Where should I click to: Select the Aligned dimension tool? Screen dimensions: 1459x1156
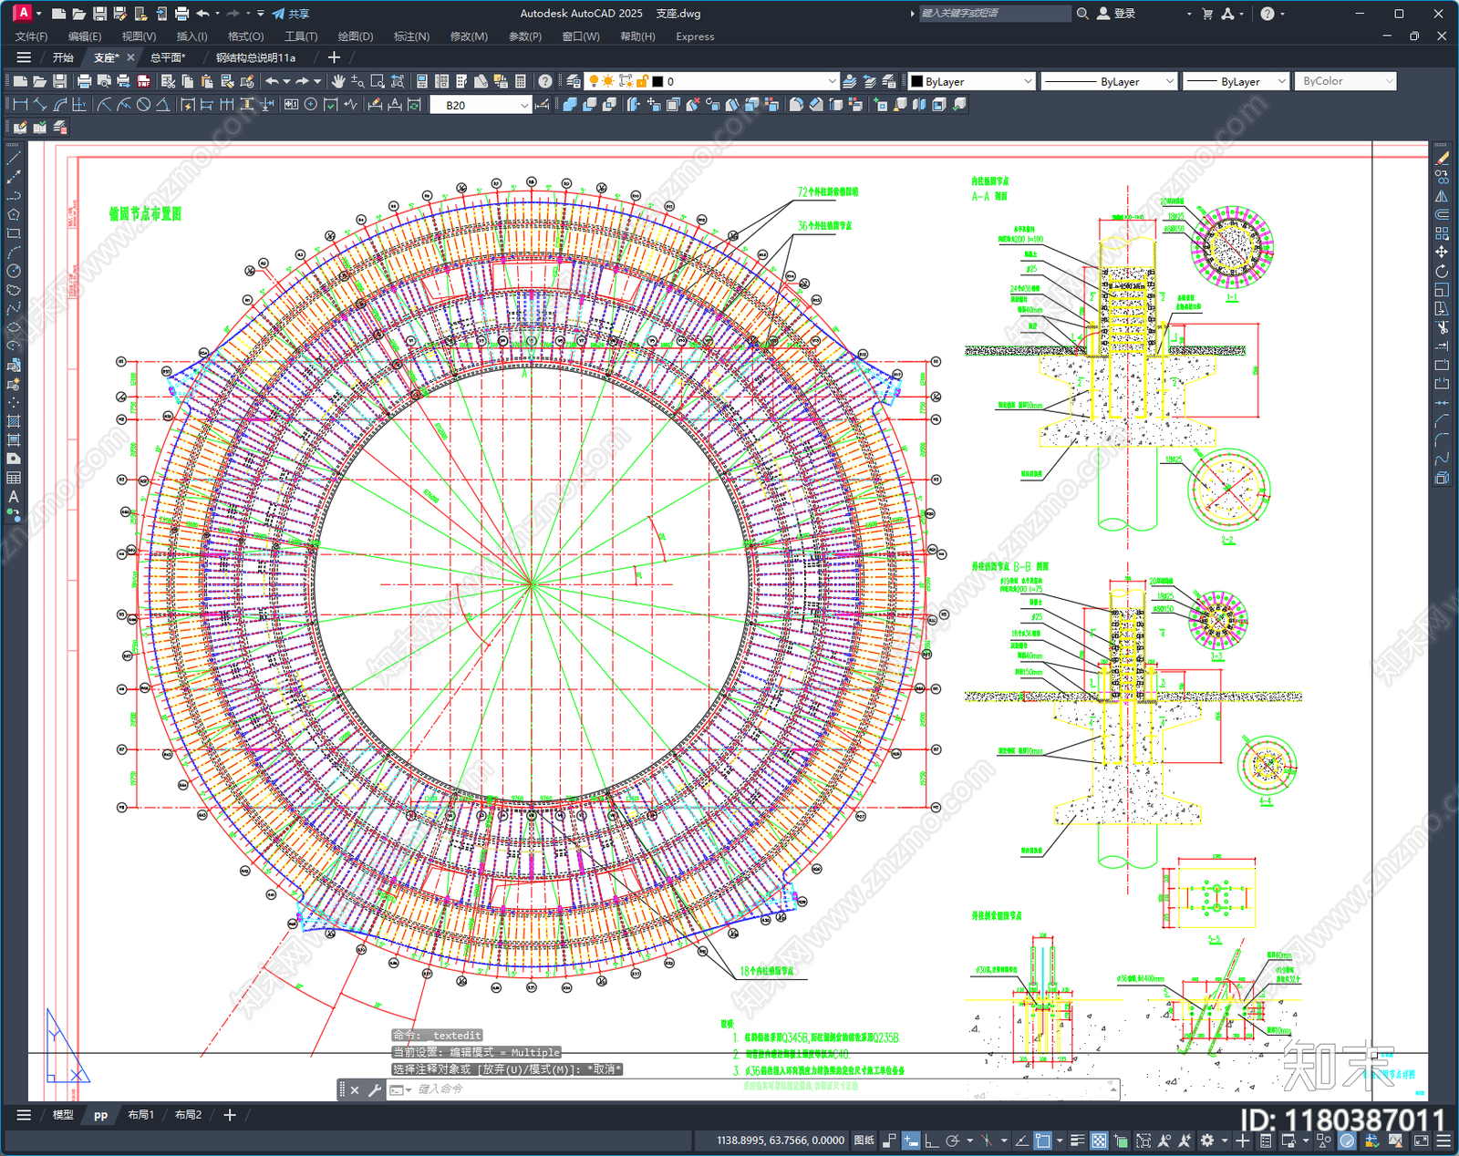(x=40, y=105)
